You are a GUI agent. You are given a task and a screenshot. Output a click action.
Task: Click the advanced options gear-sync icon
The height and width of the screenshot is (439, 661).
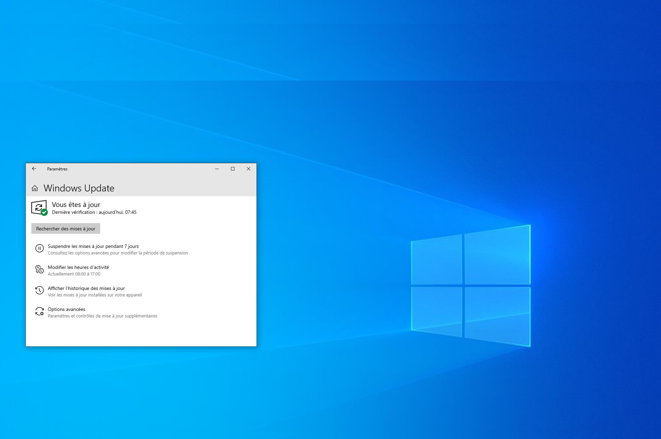click(x=40, y=311)
